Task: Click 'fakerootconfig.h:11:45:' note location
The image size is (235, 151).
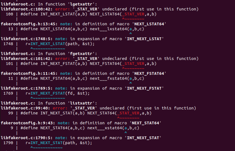Action: [x=29, y=73]
